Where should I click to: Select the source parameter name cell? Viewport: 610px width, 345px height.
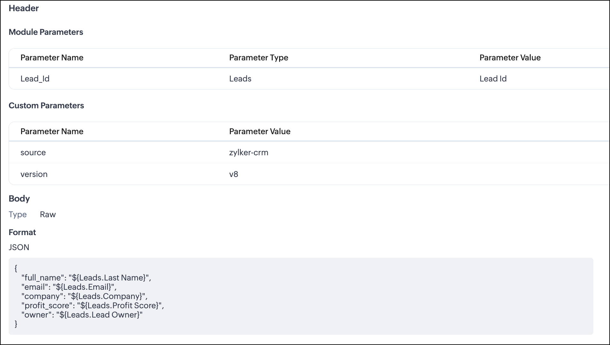tap(33, 152)
